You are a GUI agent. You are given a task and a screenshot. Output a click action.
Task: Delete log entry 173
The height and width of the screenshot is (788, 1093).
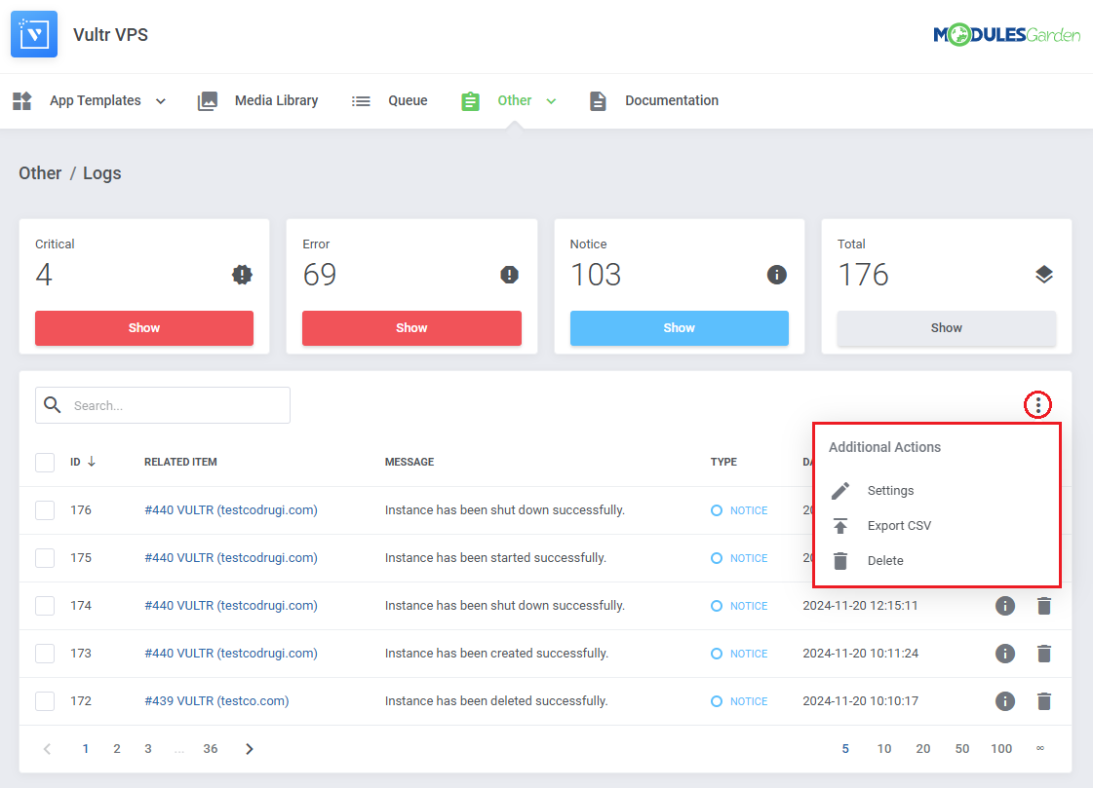[x=1044, y=654]
